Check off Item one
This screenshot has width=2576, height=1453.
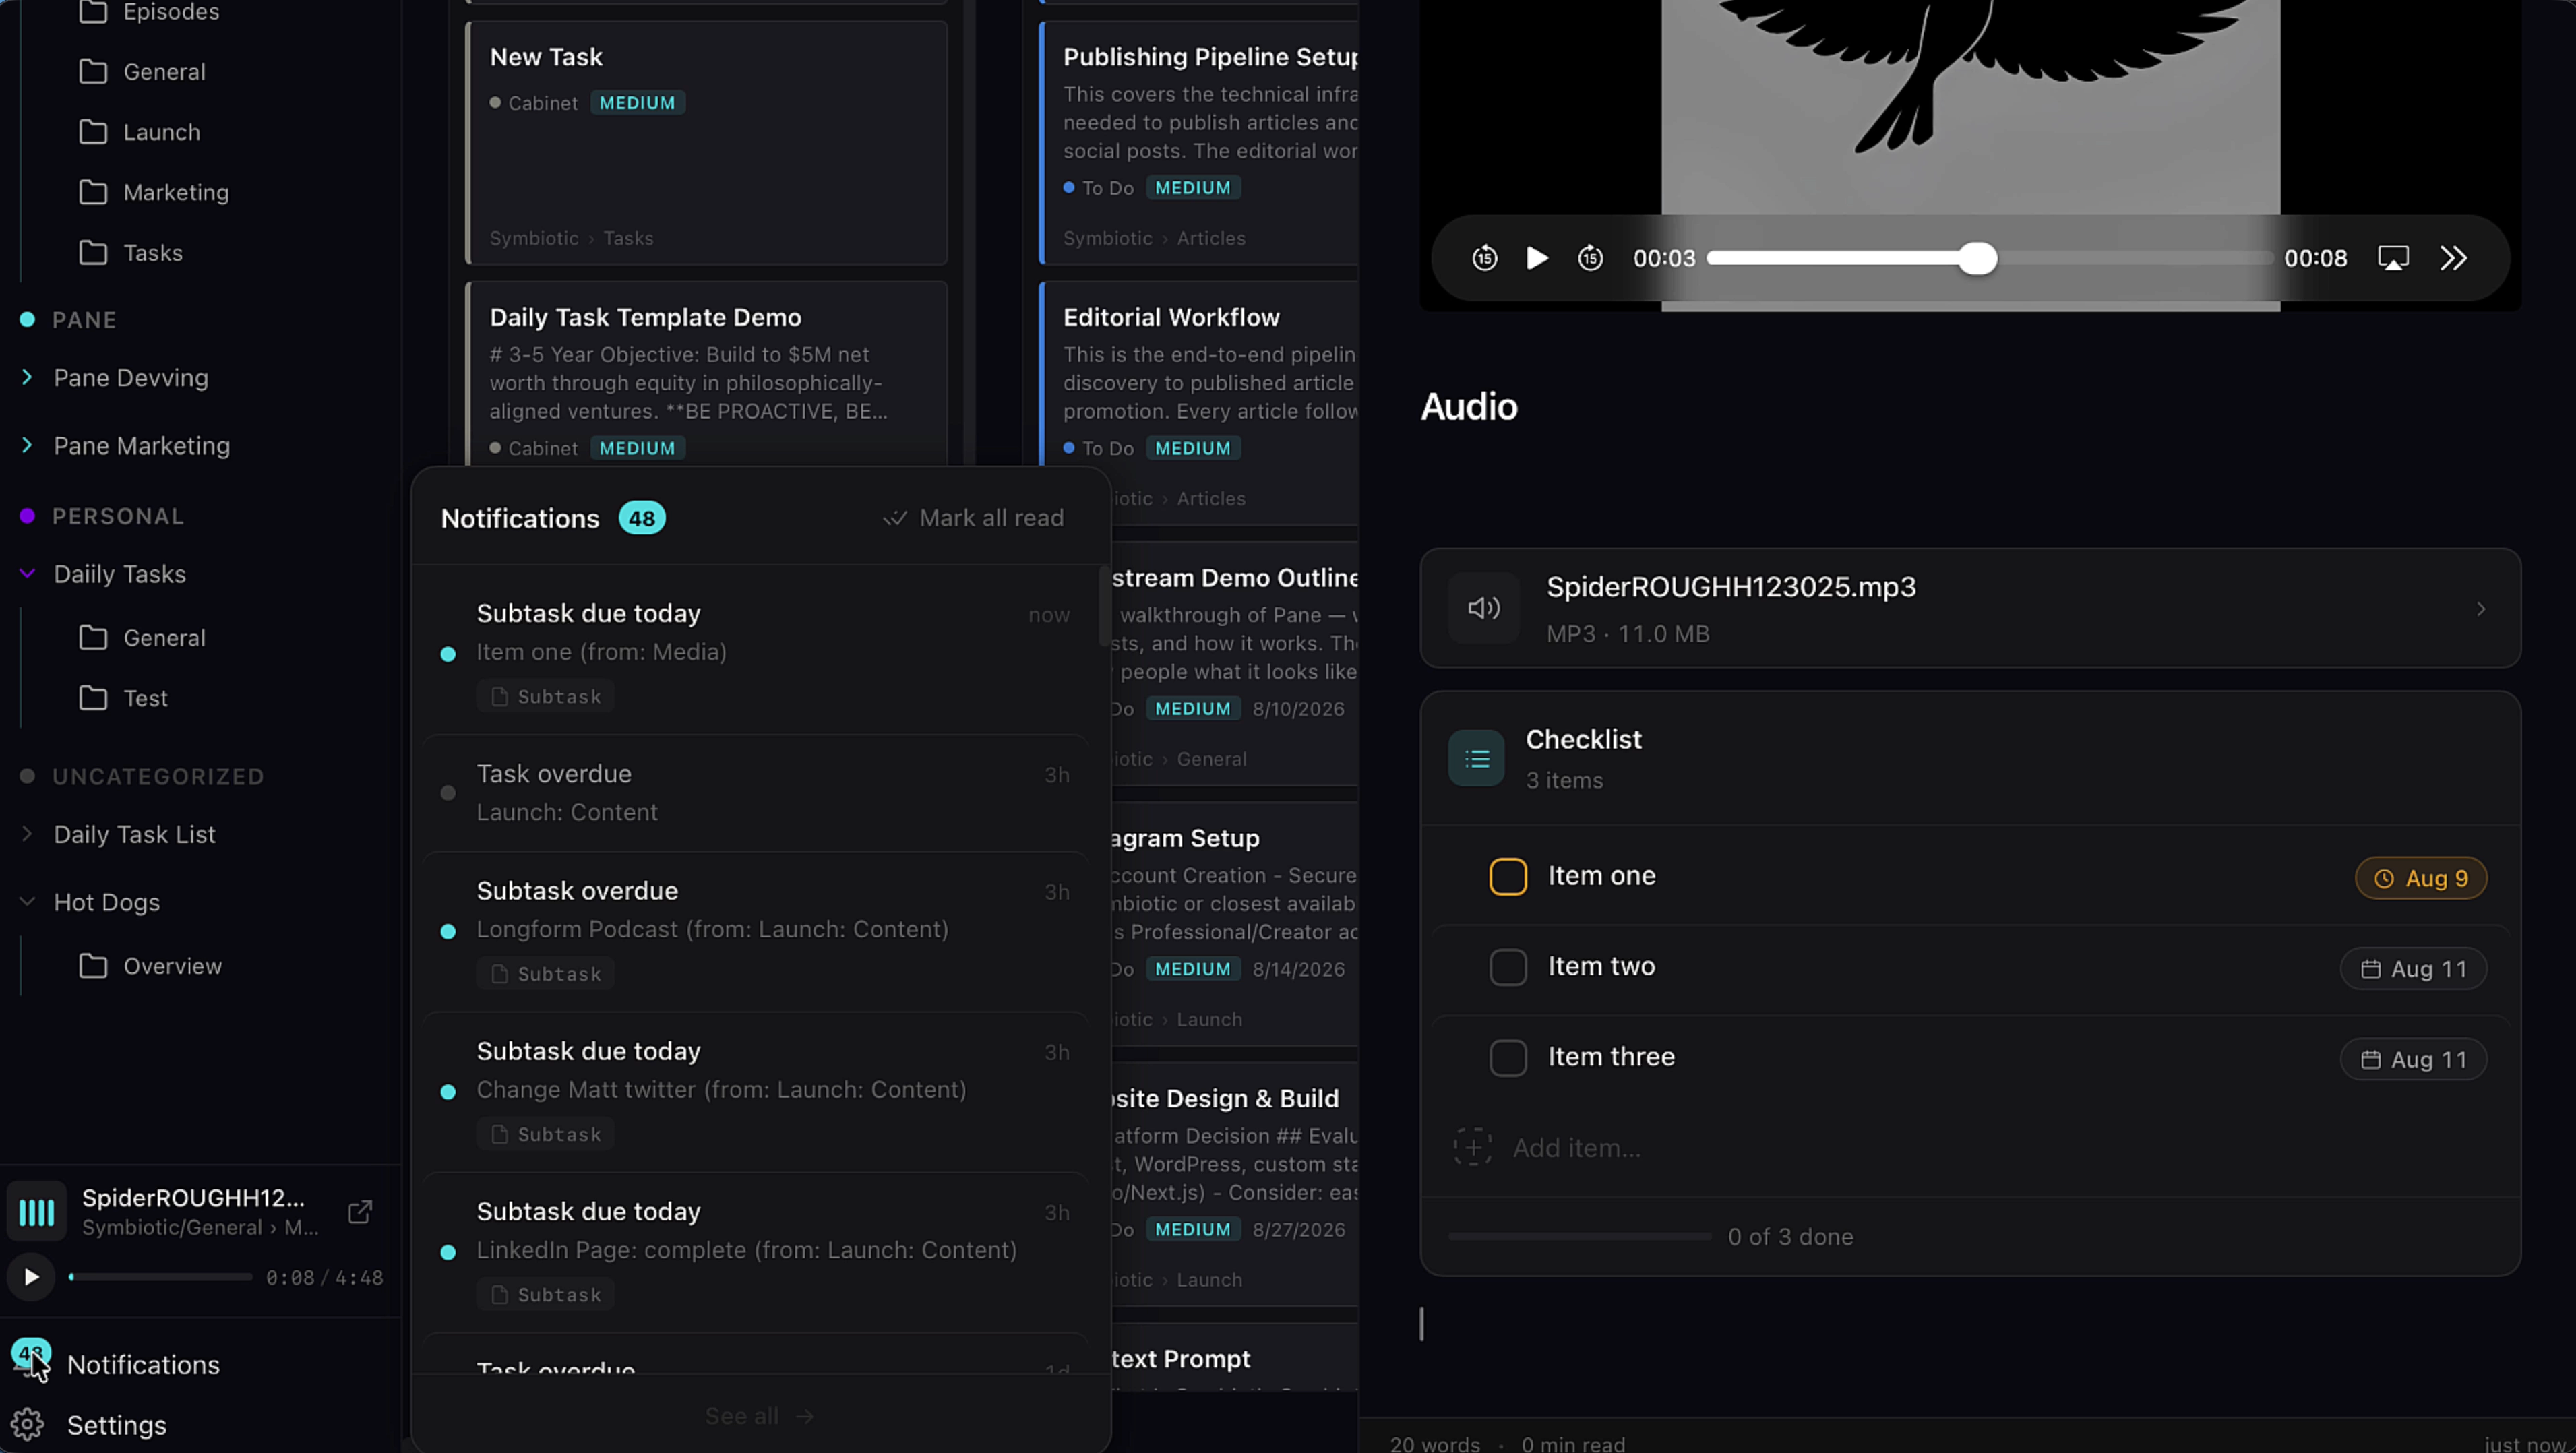pyautogui.click(x=1508, y=877)
